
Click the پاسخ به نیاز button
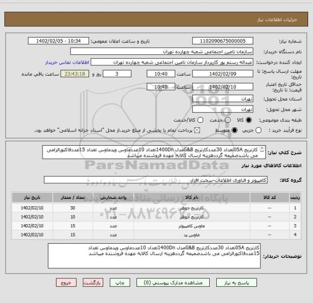coord(236,283)
